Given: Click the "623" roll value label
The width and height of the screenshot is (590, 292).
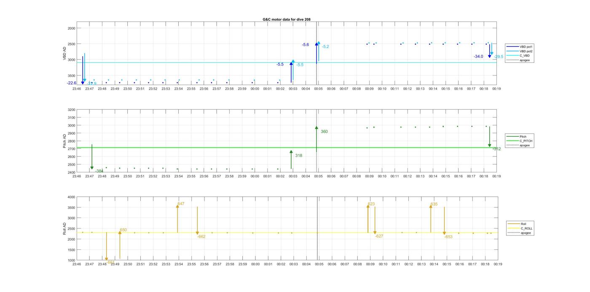Looking at the screenshot, I should 371,204.
